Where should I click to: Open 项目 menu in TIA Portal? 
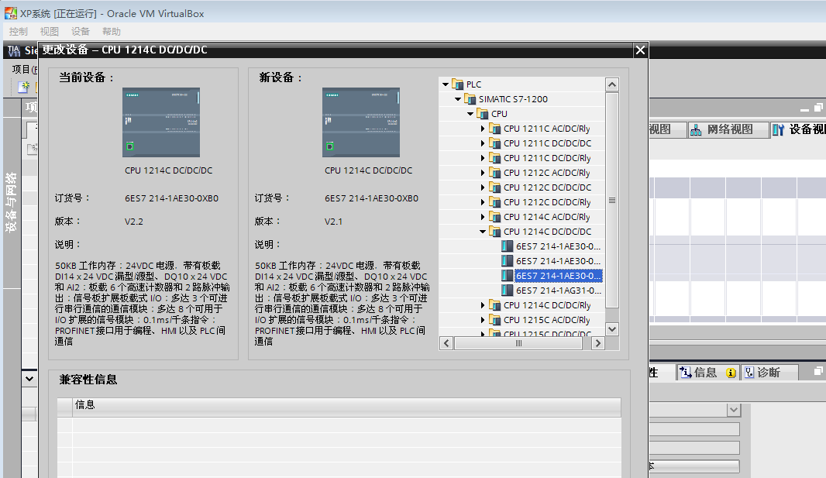click(24, 70)
